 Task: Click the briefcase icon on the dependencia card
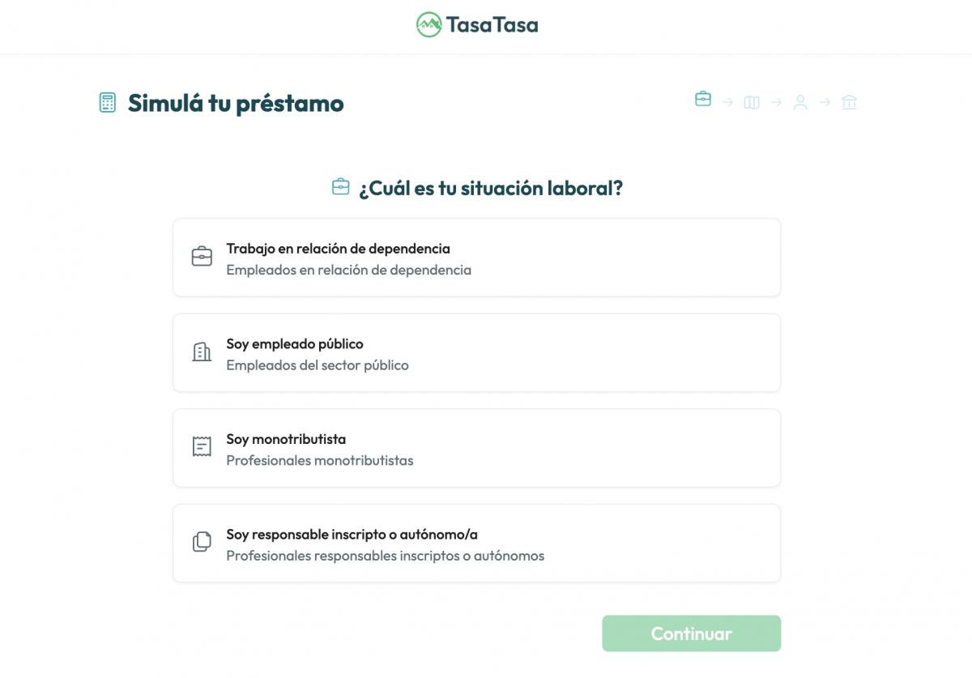[201, 257]
